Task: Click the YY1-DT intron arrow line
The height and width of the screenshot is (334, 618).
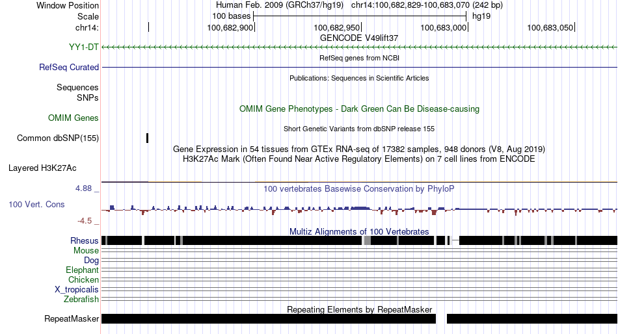Action: coord(359,47)
